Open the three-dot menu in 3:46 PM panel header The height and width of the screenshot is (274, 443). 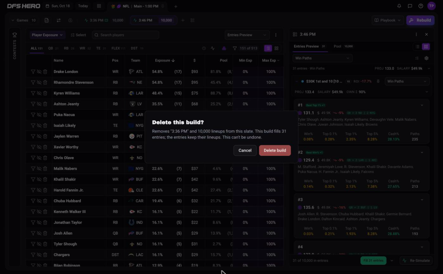click(x=416, y=34)
